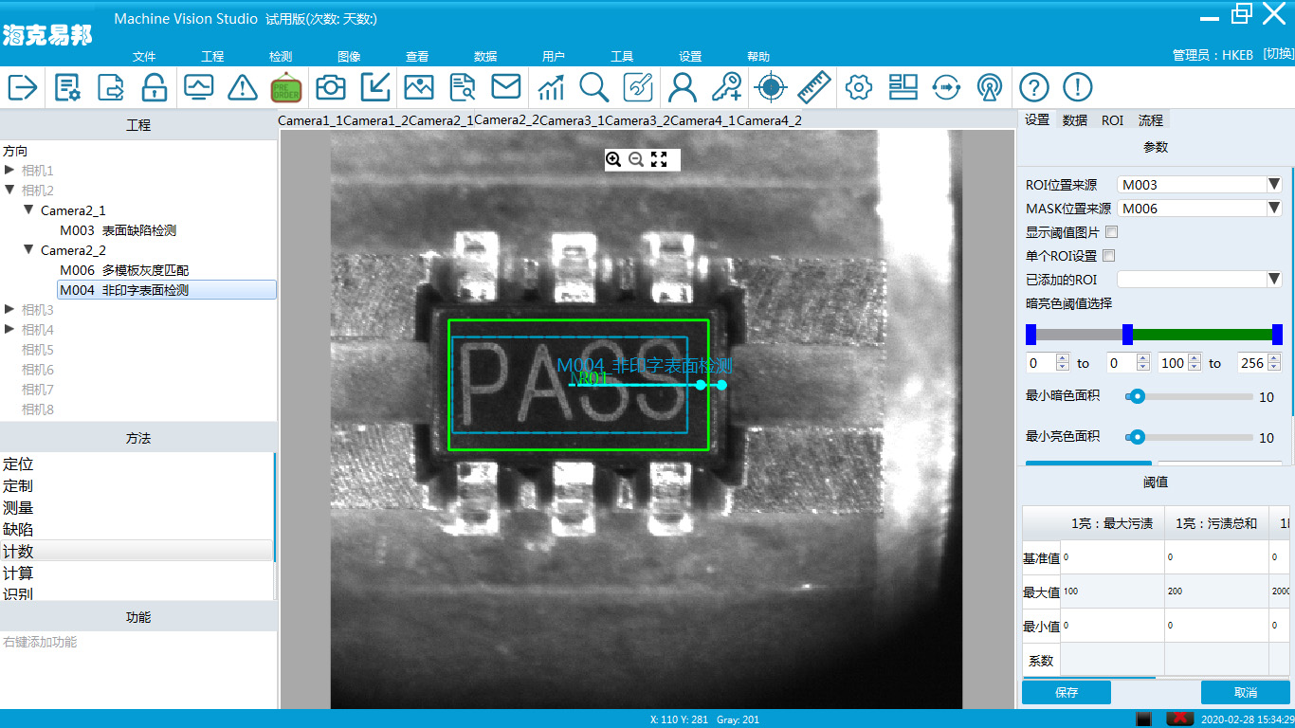Click the padlock icon in the toolbar
The image size is (1295, 728).
pyautogui.click(x=155, y=87)
